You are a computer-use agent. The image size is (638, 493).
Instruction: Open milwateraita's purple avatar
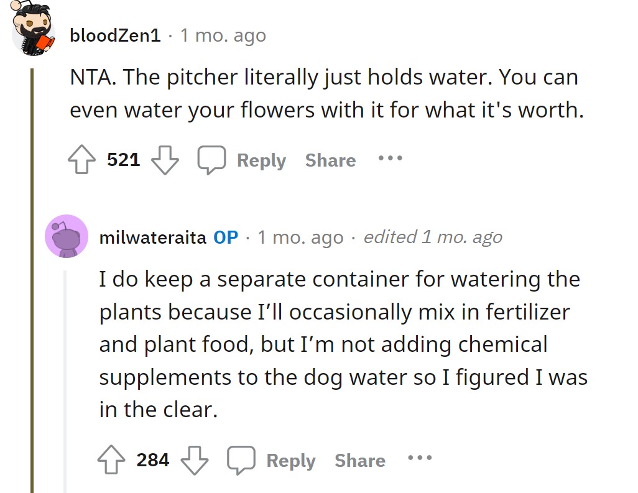pos(67,236)
